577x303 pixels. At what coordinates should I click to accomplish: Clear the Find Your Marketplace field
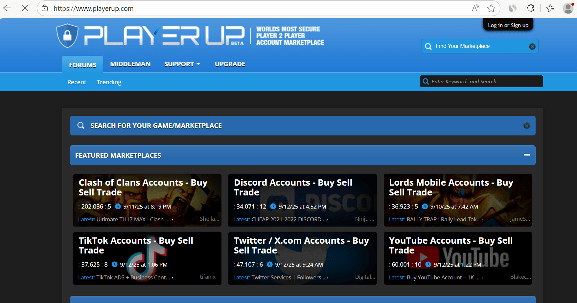click(532, 47)
